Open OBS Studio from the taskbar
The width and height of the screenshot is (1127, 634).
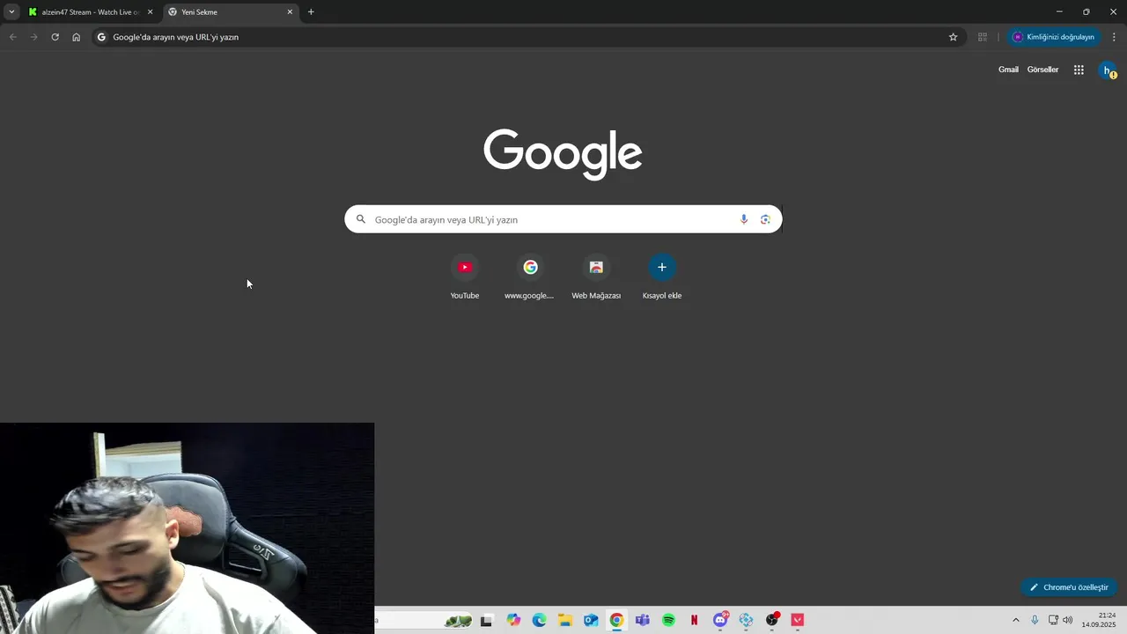[x=772, y=620]
